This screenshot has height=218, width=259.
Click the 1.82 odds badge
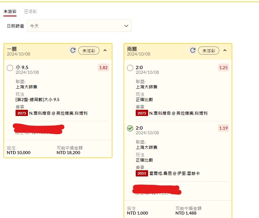[x=103, y=68]
